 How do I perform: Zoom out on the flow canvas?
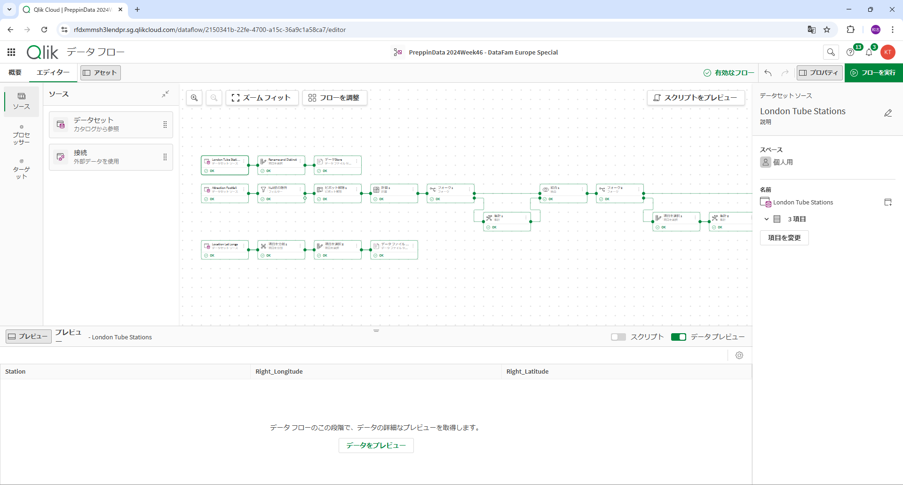214,98
